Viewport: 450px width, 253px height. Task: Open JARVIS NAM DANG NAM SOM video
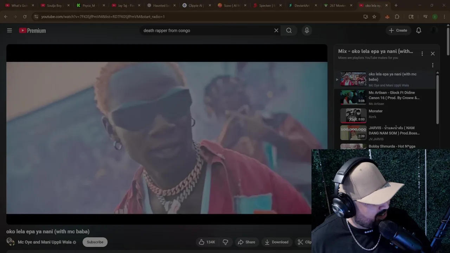(394, 130)
